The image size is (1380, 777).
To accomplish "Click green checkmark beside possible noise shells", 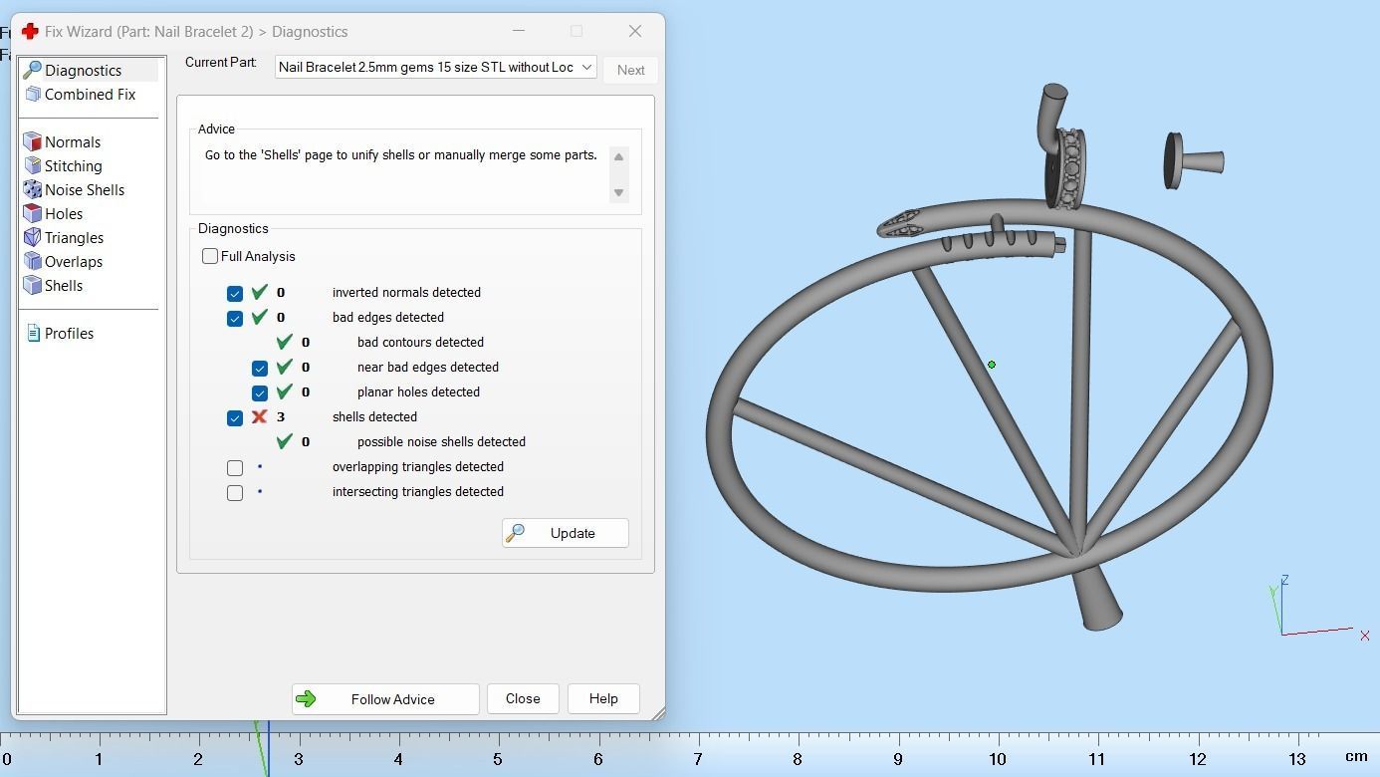I will click(x=285, y=441).
